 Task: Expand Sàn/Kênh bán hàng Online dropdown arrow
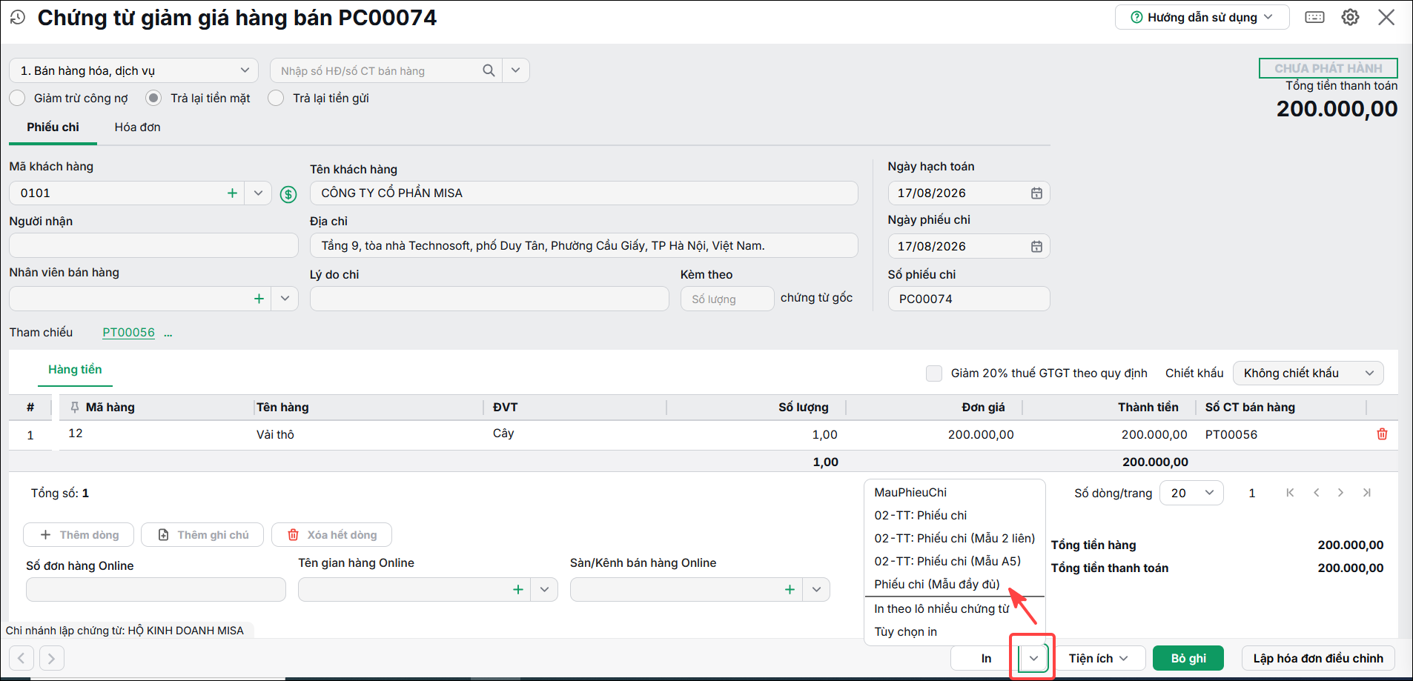pyautogui.click(x=816, y=589)
